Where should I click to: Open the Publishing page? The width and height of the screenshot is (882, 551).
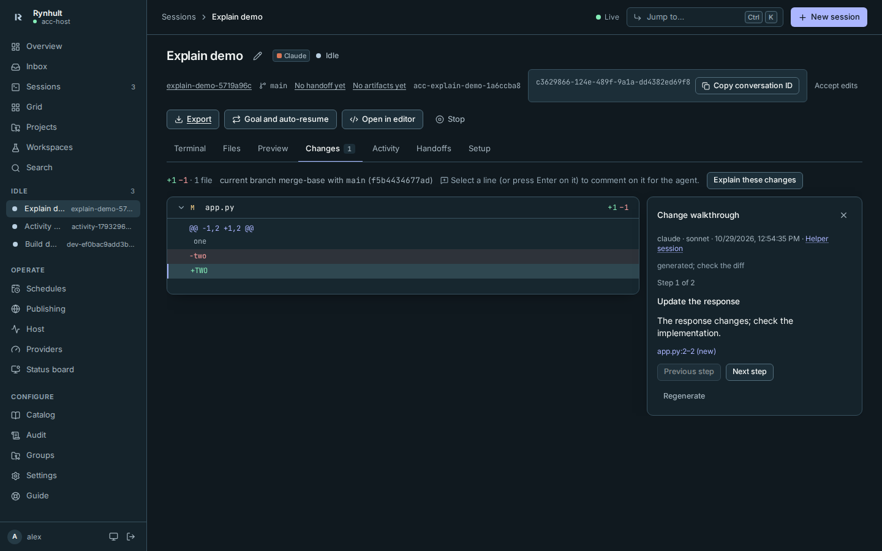(x=73, y=309)
